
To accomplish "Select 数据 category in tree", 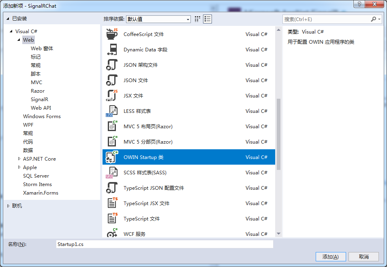I will click(28, 150).
